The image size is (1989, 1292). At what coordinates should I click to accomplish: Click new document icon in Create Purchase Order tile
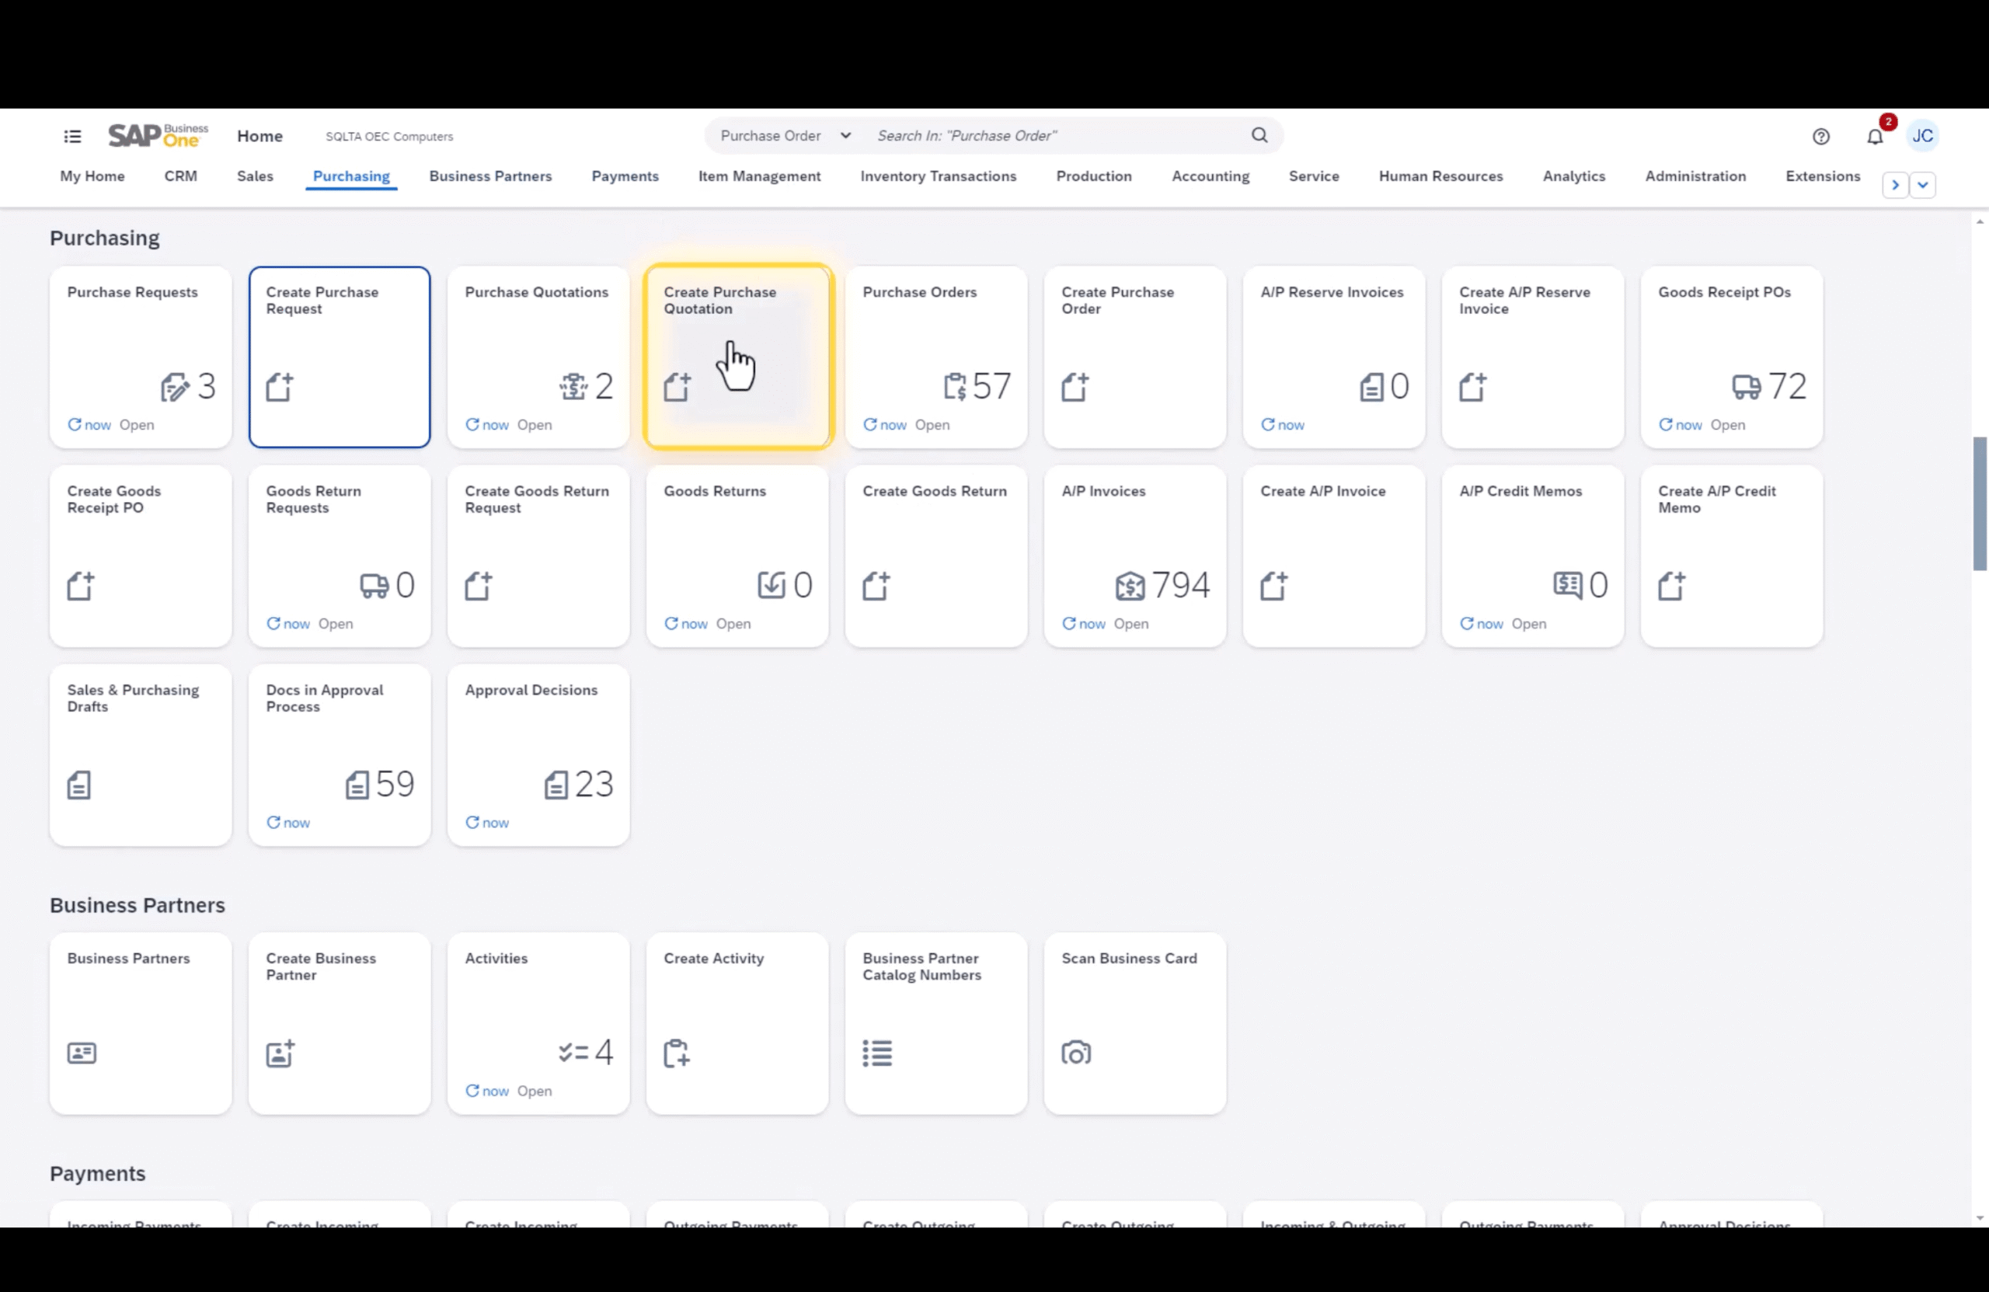click(x=1075, y=387)
